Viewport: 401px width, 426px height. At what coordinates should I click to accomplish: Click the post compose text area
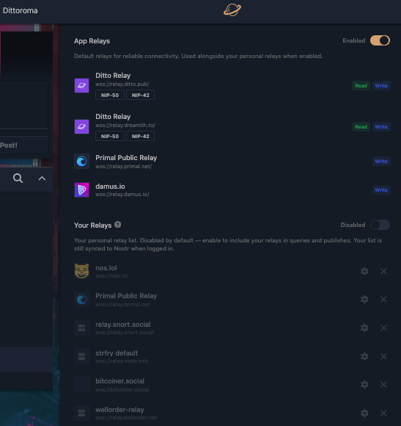23,104
